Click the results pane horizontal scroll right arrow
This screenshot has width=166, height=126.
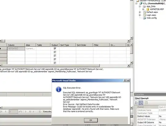(131, 108)
